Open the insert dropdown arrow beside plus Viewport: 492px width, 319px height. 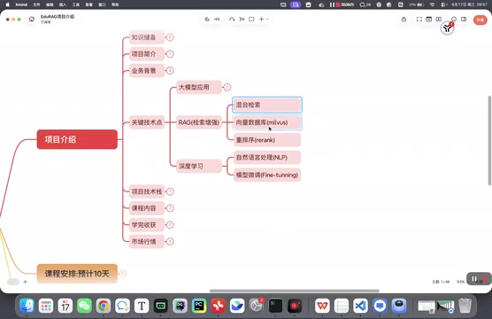[267, 19]
